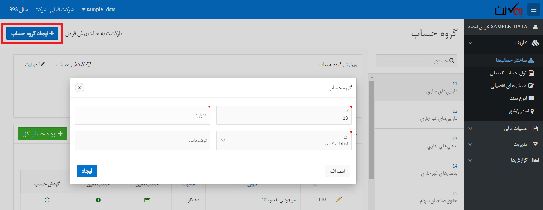543x210 pixels.
Task: Click the account group list scrollbar
Action: pos(372,130)
